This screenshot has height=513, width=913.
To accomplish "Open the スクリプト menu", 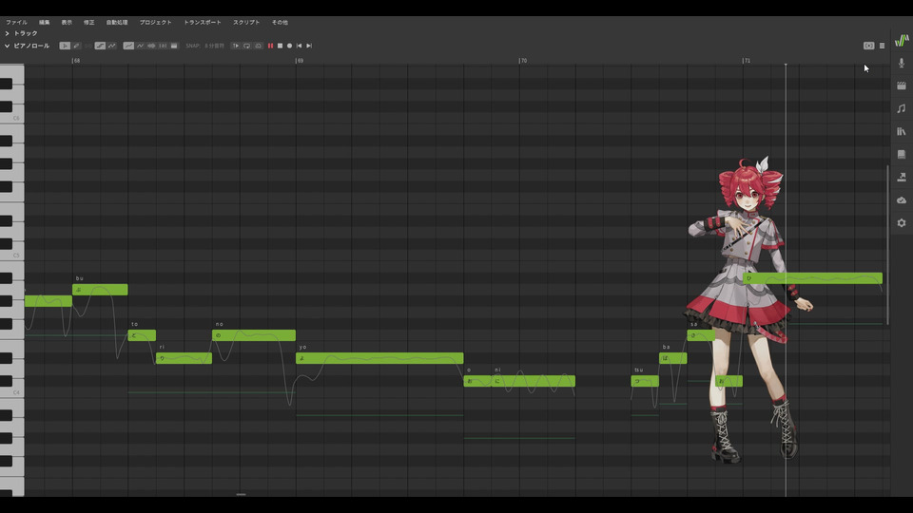I will pos(246,22).
